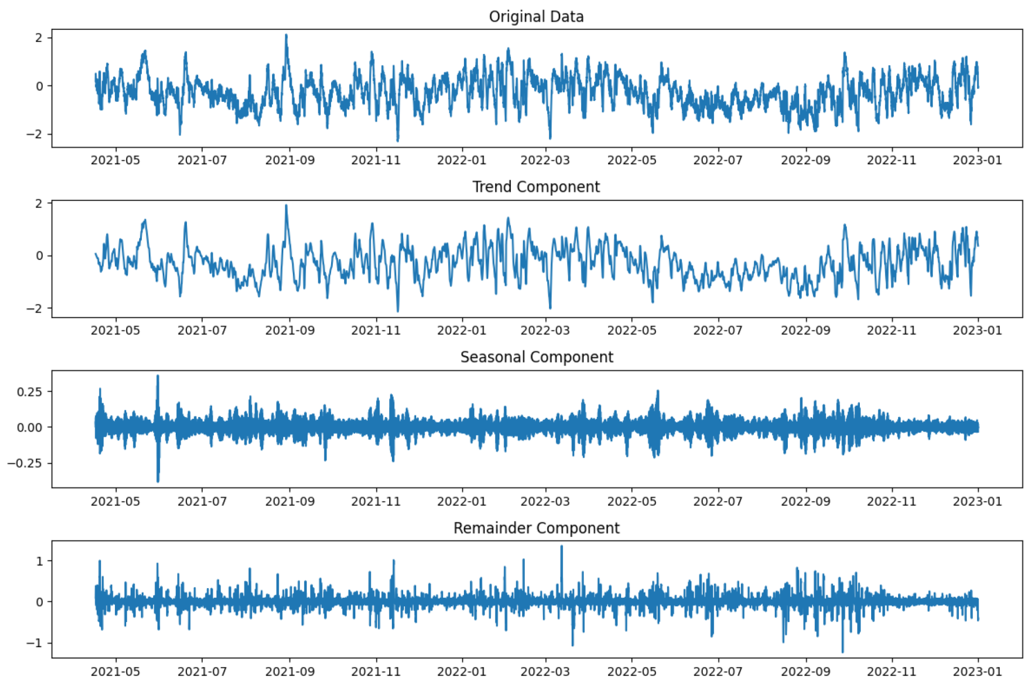Select y-axis value −1 on Remainder Component
The height and width of the screenshot is (685, 1031).
point(34,643)
